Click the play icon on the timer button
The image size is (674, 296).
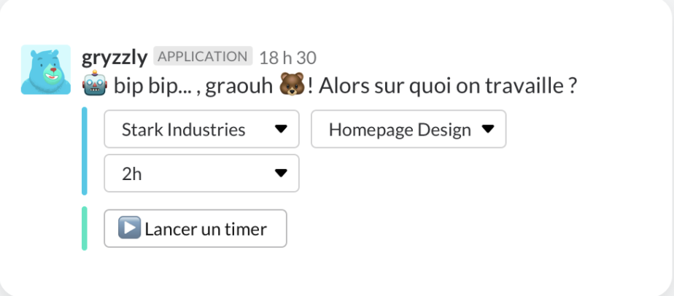(x=129, y=229)
